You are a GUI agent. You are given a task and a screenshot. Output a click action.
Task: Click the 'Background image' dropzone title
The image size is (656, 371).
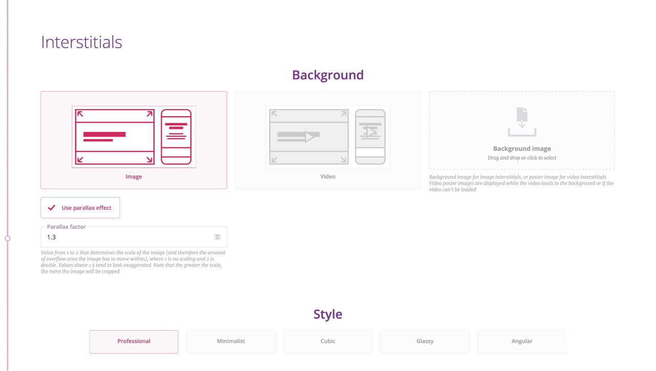click(x=522, y=149)
